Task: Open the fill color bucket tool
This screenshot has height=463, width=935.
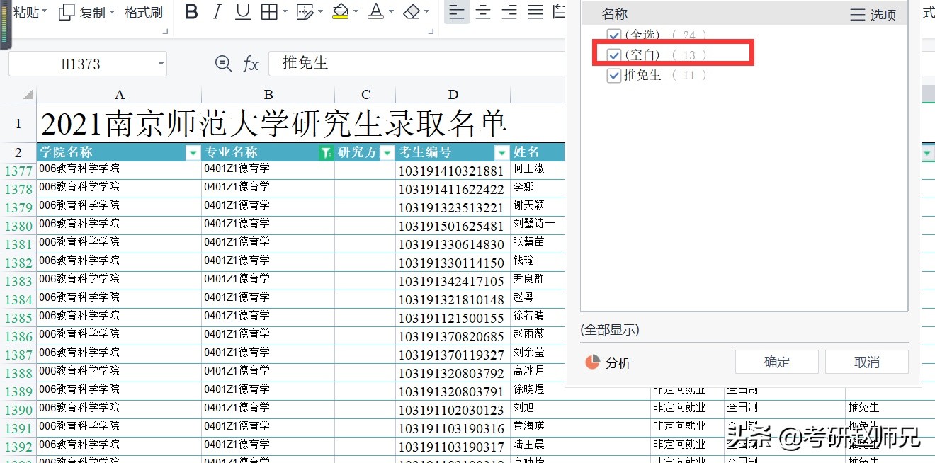Action: pos(341,12)
